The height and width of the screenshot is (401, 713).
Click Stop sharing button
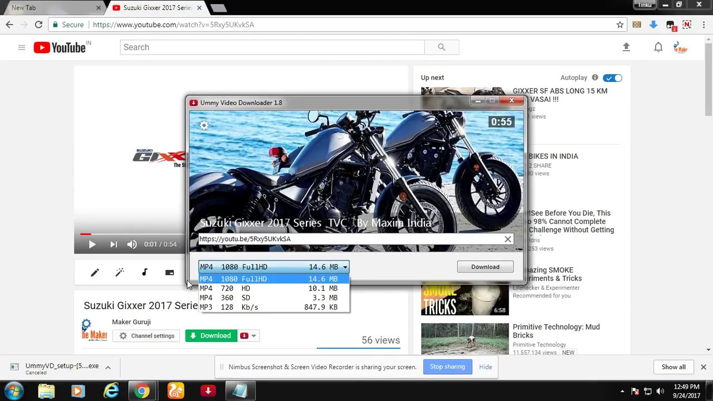pyautogui.click(x=447, y=366)
